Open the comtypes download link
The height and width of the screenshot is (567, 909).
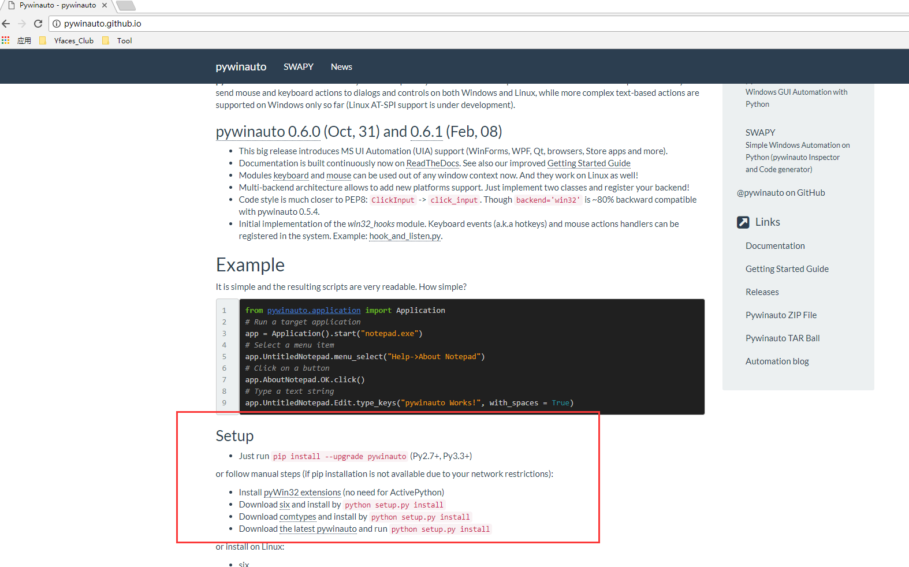298,517
